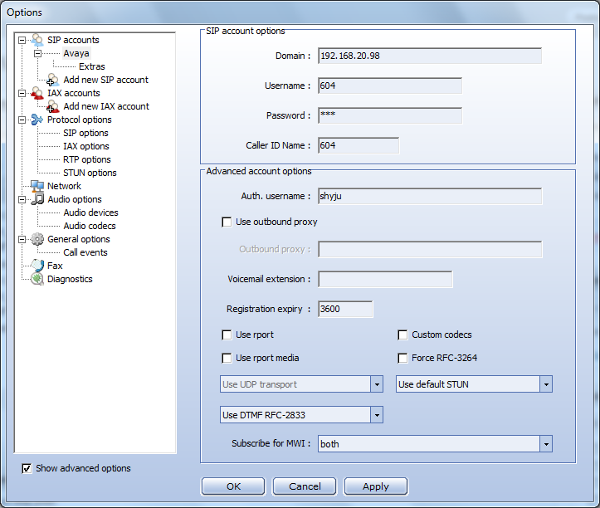600x508 pixels.
Task: Tick the Use rport media checkbox
Action: (227, 359)
